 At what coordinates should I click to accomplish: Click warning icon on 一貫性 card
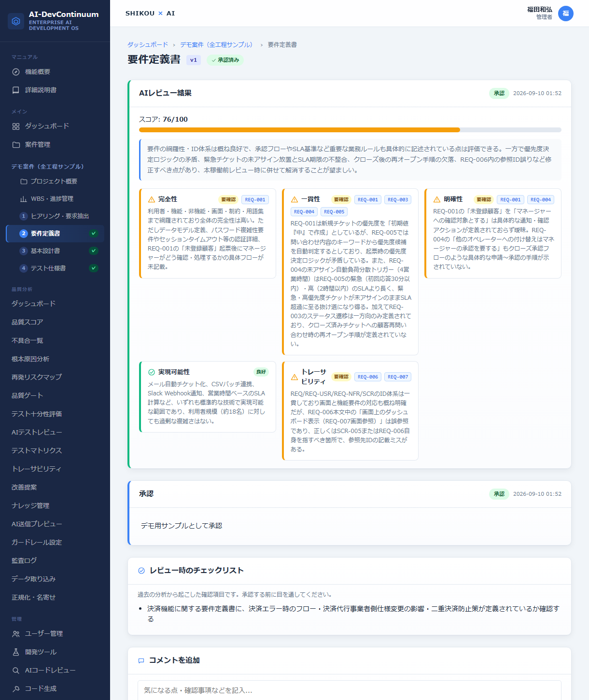[x=294, y=199]
